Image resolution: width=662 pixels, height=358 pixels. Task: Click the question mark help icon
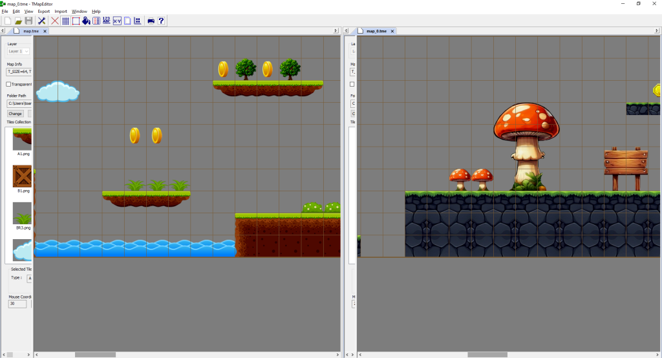click(x=161, y=21)
